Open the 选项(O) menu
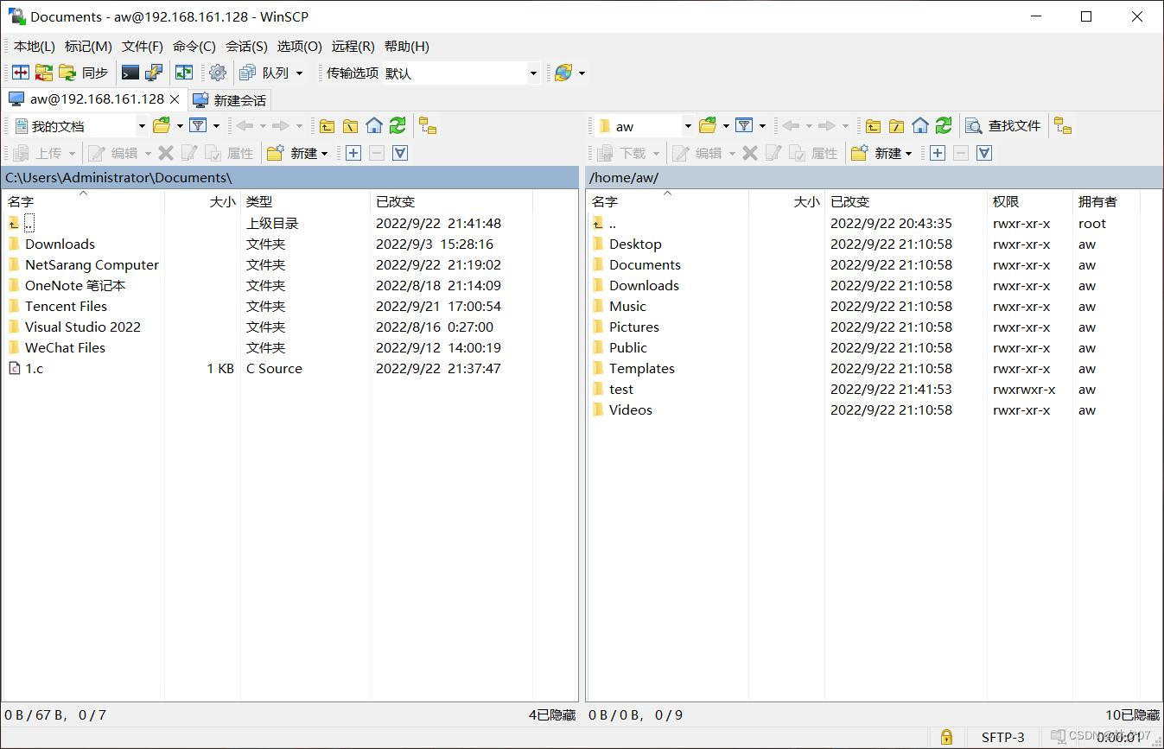 click(299, 47)
